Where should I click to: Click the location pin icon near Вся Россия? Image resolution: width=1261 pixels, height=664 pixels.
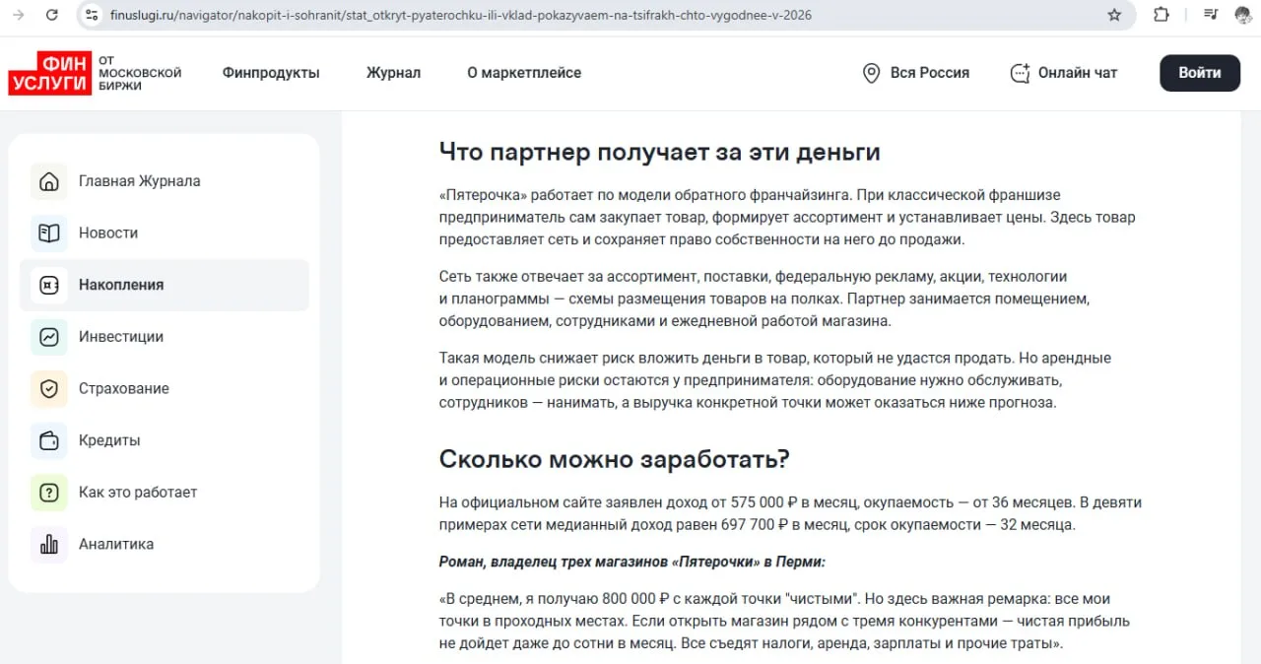(x=871, y=73)
